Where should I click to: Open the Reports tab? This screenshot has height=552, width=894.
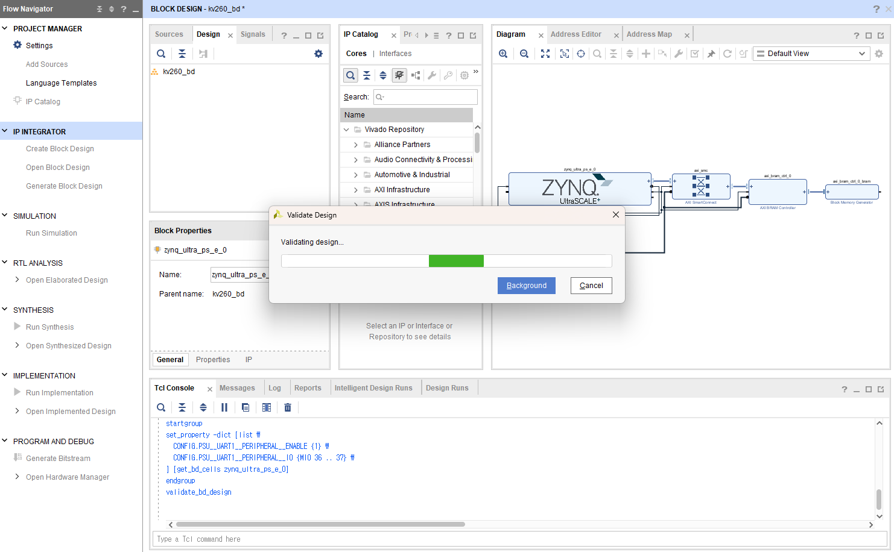coord(308,388)
